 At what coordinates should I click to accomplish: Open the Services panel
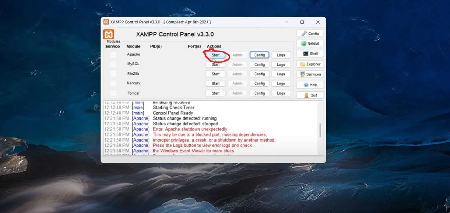pos(310,74)
